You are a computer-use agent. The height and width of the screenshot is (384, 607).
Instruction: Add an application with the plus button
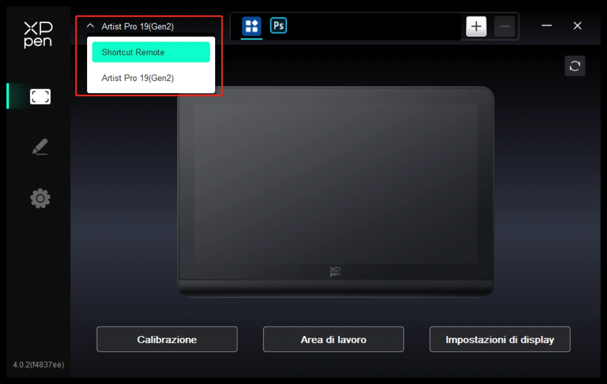(x=476, y=27)
